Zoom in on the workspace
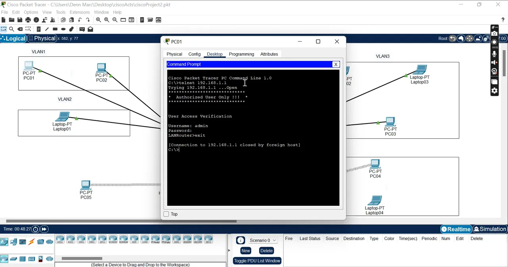The height and width of the screenshot is (267, 508). (98, 20)
